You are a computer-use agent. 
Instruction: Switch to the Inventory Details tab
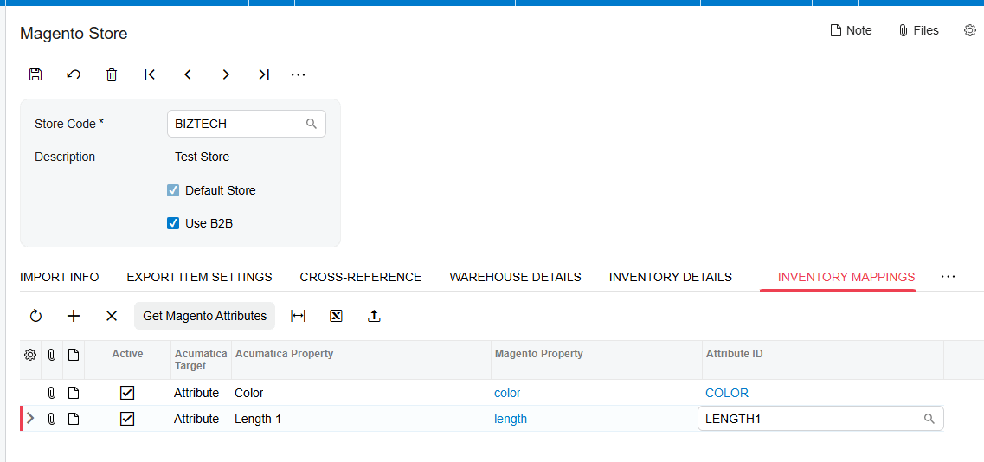point(671,277)
